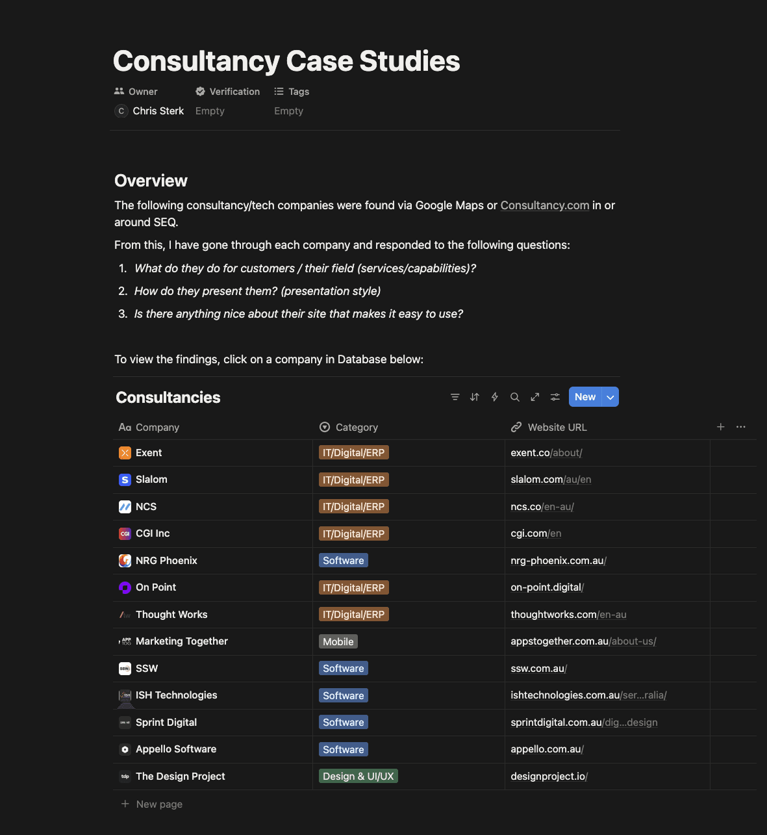The image size is (767, 835).
Task: Click the Tags list icon in page properties
Action: tap(279, 91)
